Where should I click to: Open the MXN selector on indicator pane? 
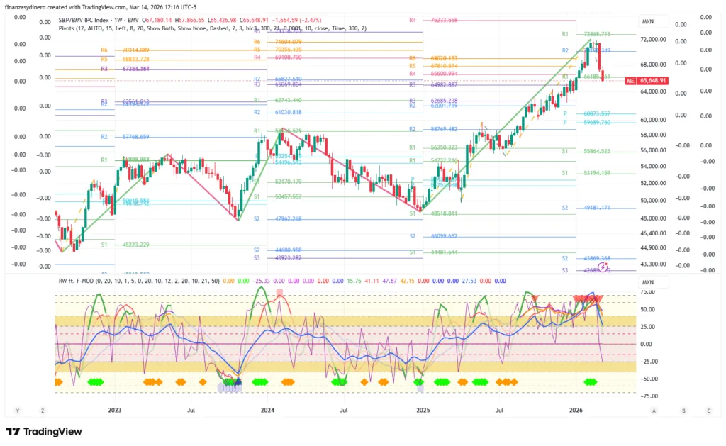click(x=648, y=281)
